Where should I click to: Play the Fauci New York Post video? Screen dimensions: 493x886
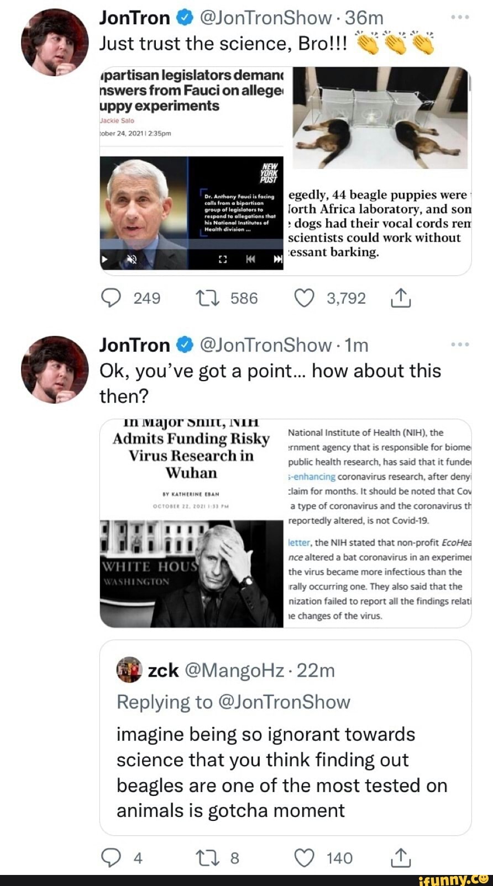[x=104, y=259]
